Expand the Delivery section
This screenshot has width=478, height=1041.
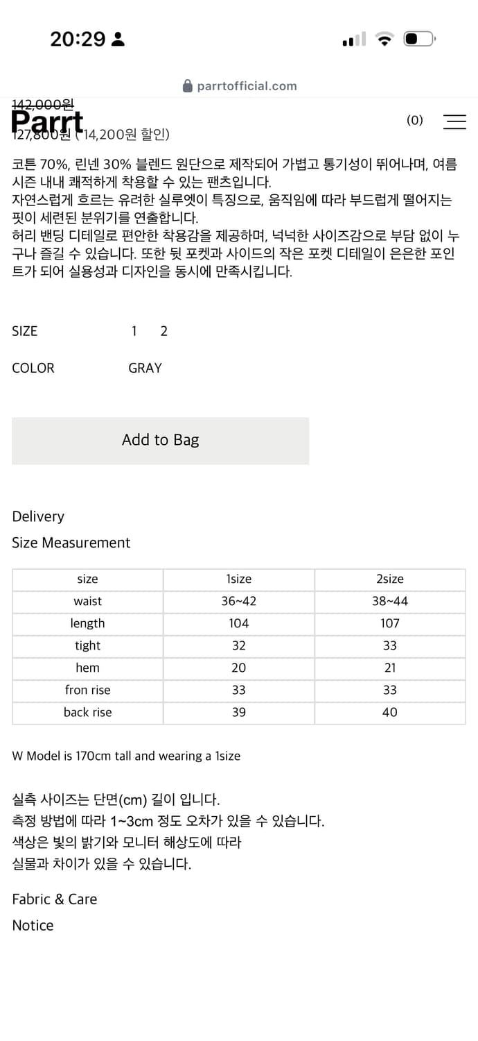(x=38, y=516)
